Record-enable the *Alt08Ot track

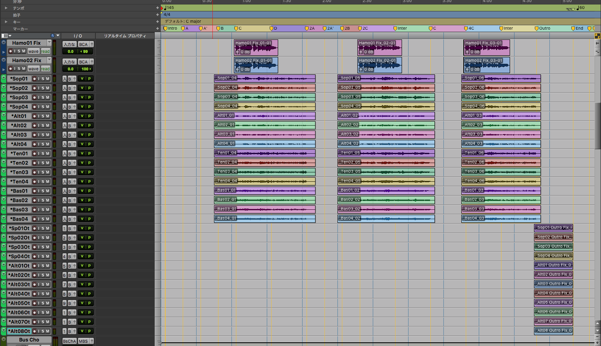click(x=35, y=331)
